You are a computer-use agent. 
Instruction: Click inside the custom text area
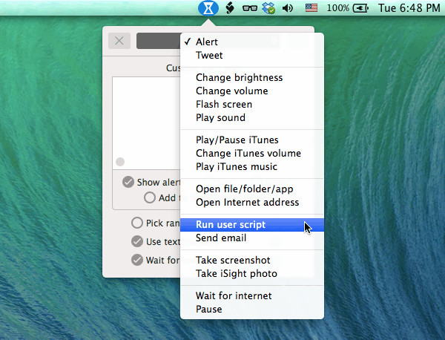tap(146, 123)
